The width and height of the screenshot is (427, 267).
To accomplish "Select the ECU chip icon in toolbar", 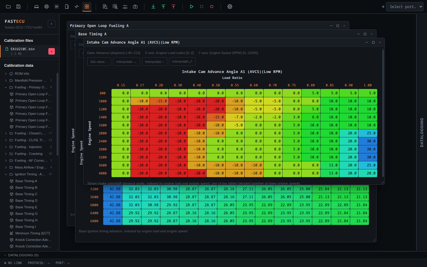I will [47, 7].
